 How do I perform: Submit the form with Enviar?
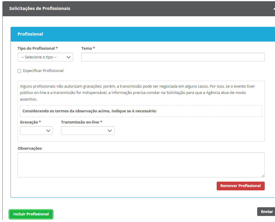coord(267,212)
